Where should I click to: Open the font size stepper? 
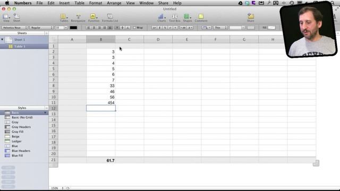tap(66, 28)
